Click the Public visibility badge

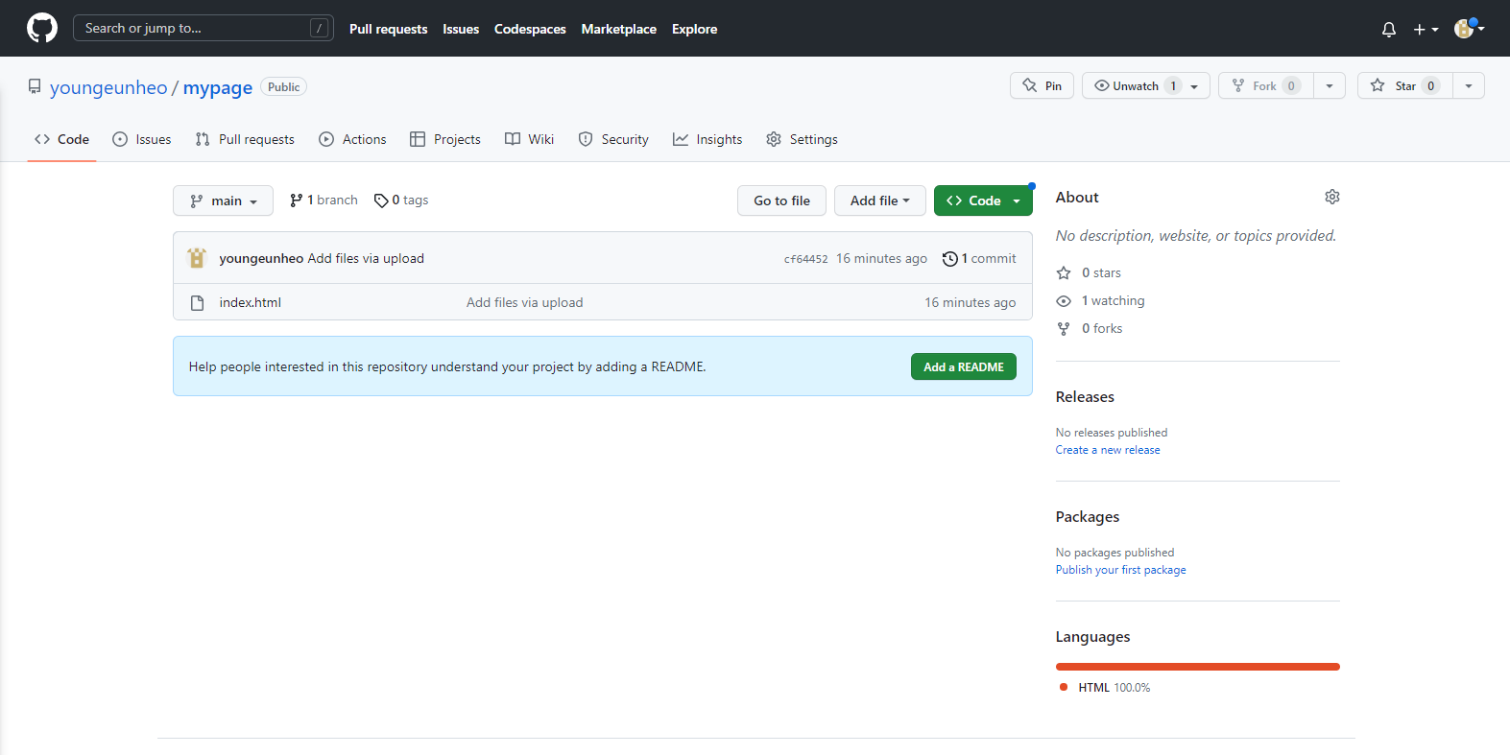click(x=283, y=87)
